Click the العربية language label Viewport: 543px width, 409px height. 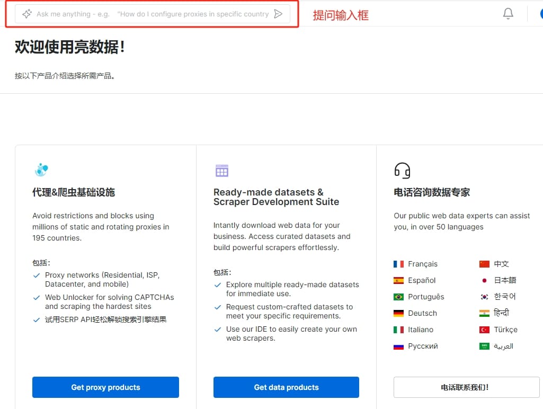(x=503, y=346)
